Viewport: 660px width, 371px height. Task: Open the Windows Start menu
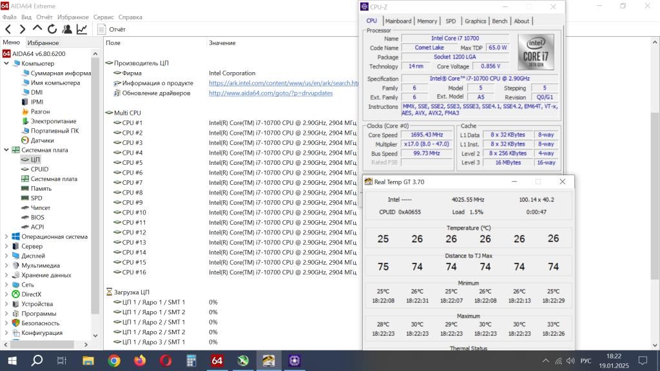click(x=12, y=361)
